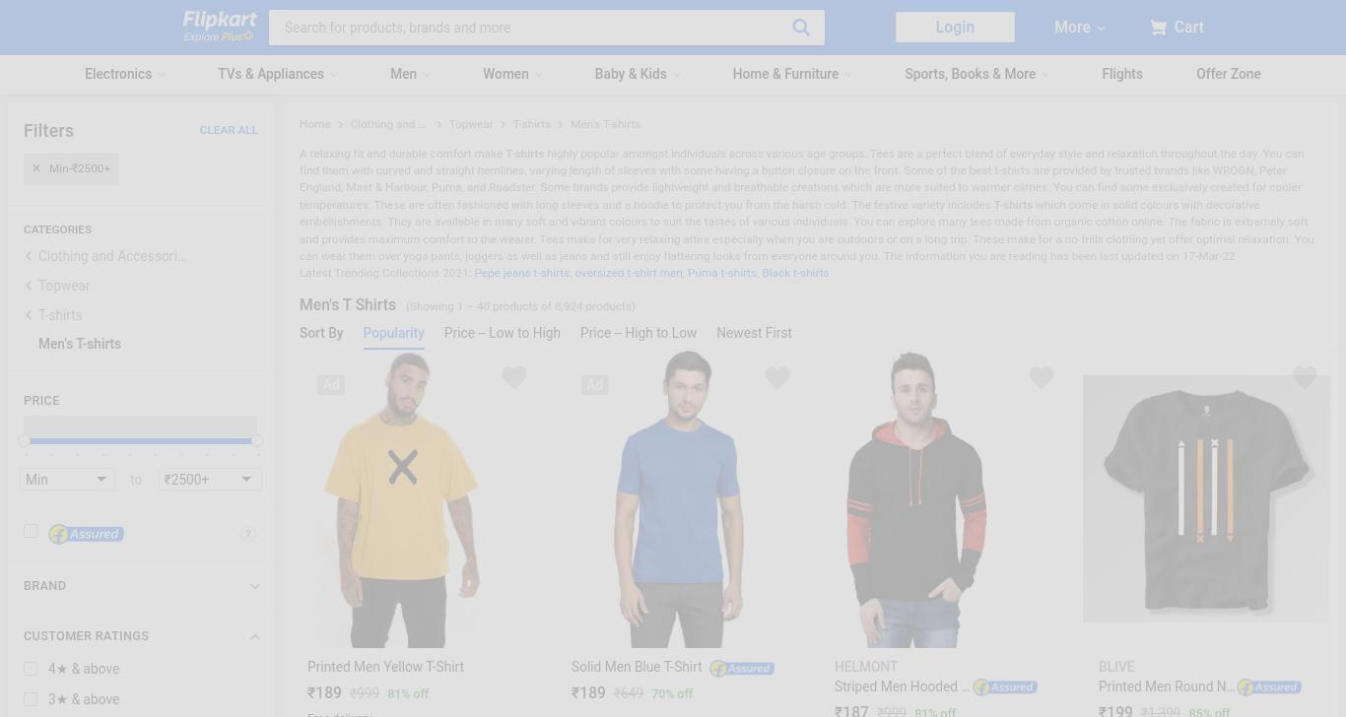Sort by Price -- Low to High
Image resolution: width=1346 pixels, height=717 pixels.
(503, 333)
